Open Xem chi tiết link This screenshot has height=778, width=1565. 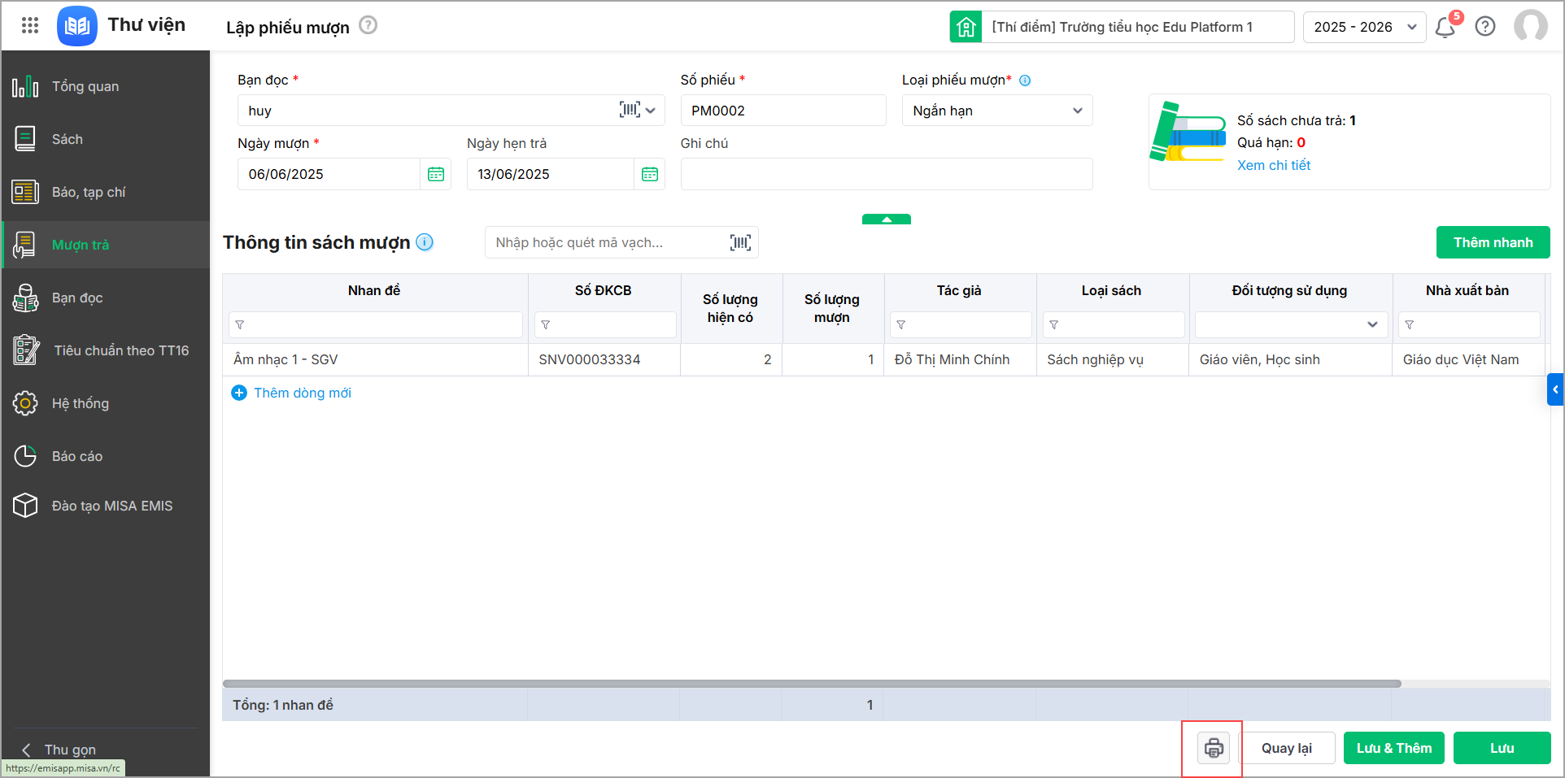1274,165
